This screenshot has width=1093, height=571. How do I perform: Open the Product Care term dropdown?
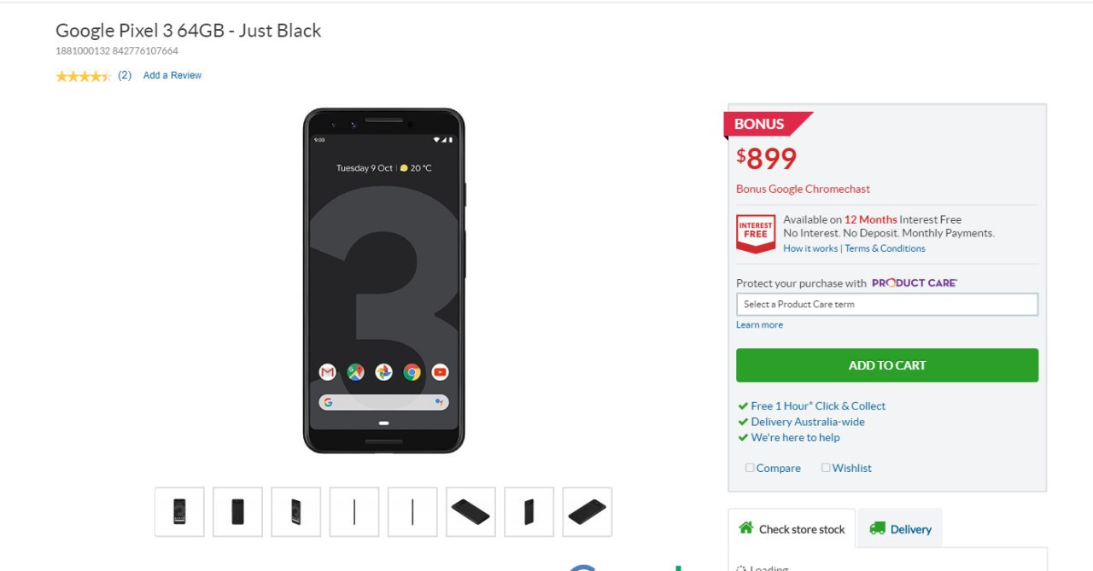tap(886, 305)
